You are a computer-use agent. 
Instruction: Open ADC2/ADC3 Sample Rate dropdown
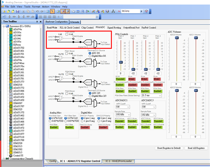148,115
